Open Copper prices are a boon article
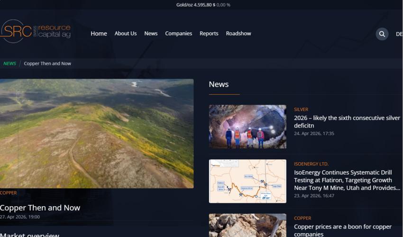Viewport: 403px width, 237px height. 343,230
